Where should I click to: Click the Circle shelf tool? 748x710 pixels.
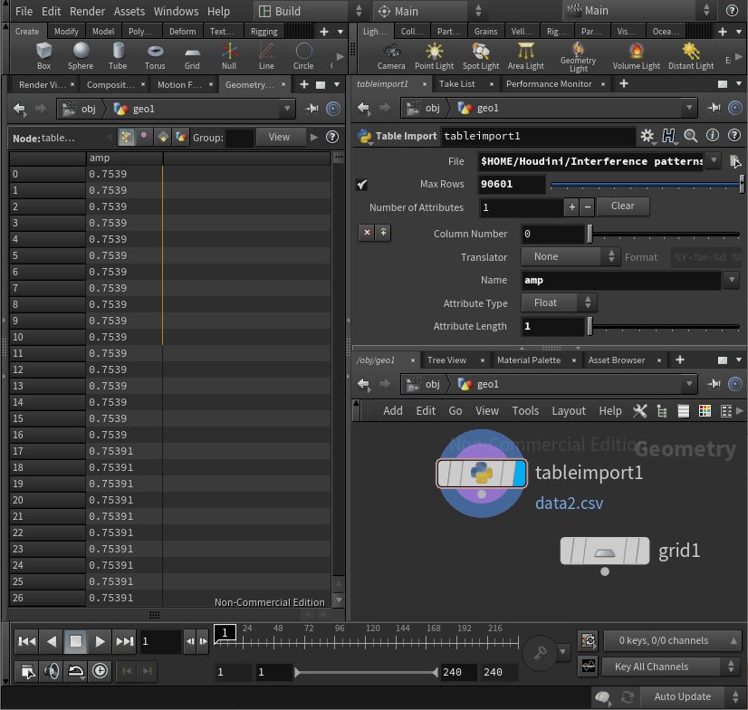click(303, 56)
